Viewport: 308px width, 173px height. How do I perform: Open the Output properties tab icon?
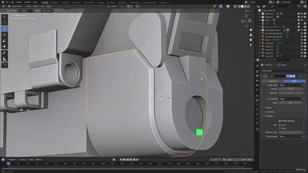pos(257,76)
